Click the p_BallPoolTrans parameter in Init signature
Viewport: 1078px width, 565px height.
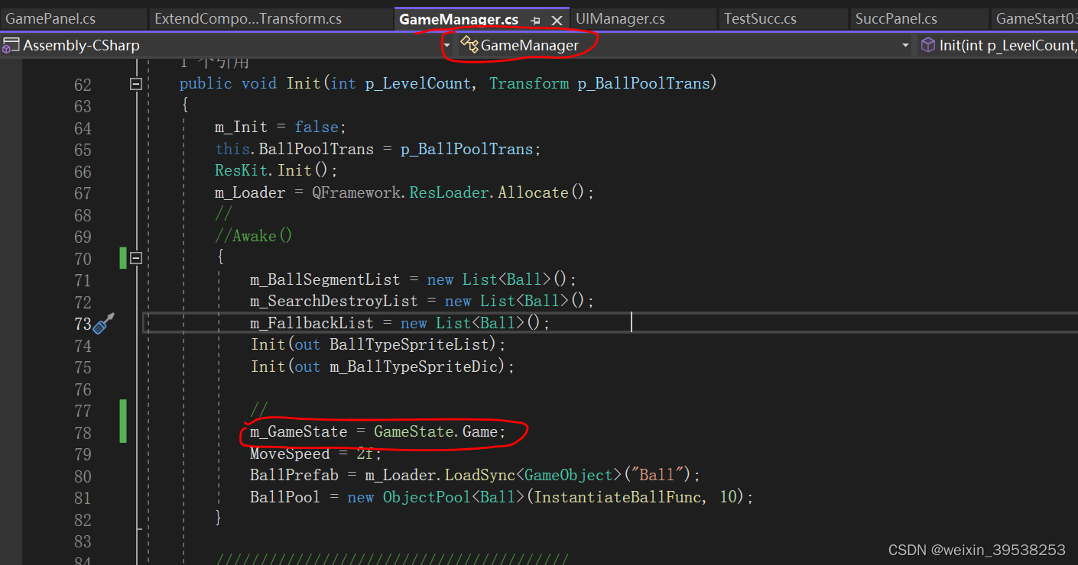[x=643, y=84]
